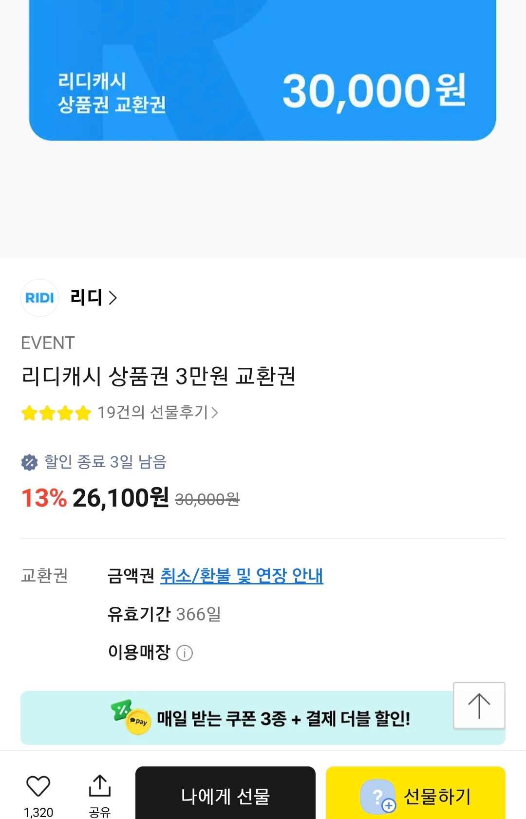Tap the 매일 받는 쿠폰 3종 banner
Image resolution: width=526 pixels, height=819 pixels.
(282, 718)
